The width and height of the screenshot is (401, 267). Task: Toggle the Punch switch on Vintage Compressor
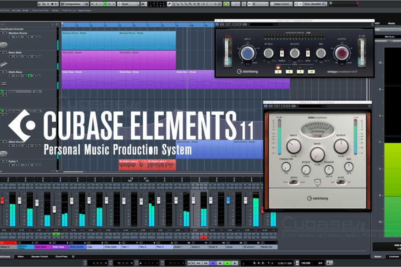[282, 54]
